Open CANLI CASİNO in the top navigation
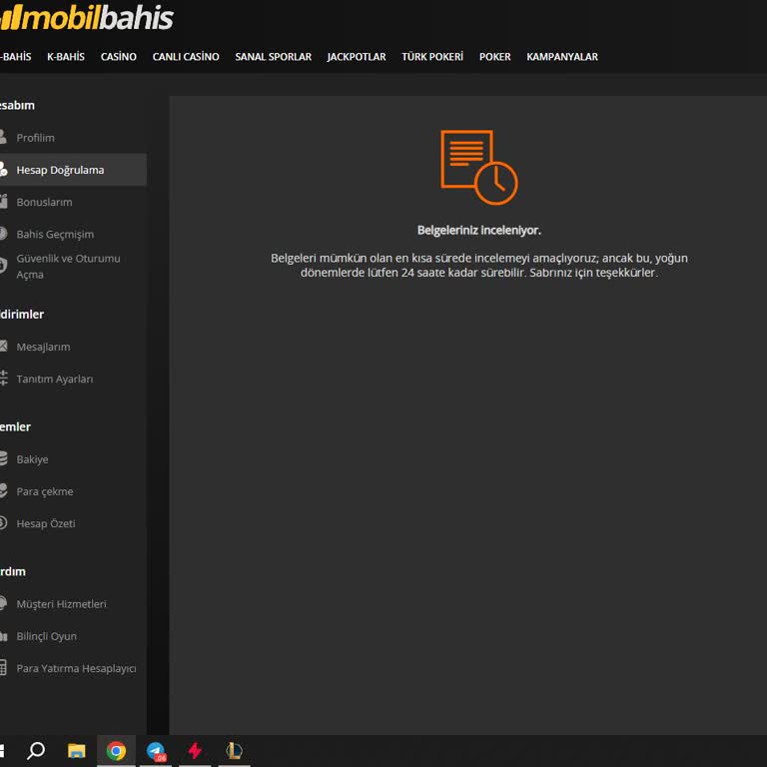The image size is (767, 767). [186, 57]
